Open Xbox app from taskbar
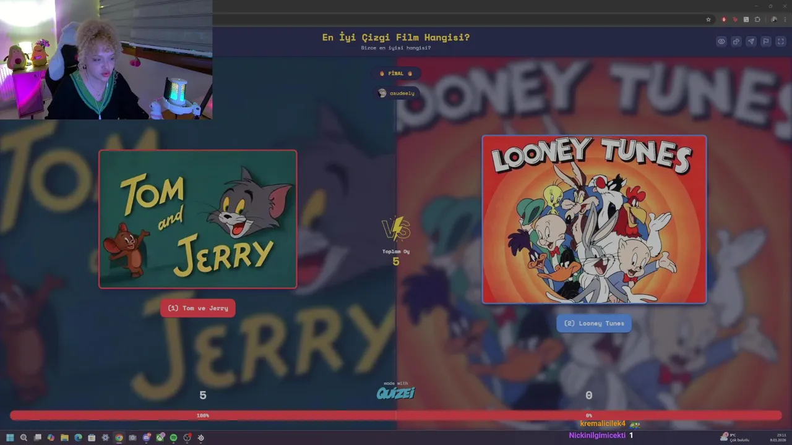This screenshot has height=445, width=792. 160,438
